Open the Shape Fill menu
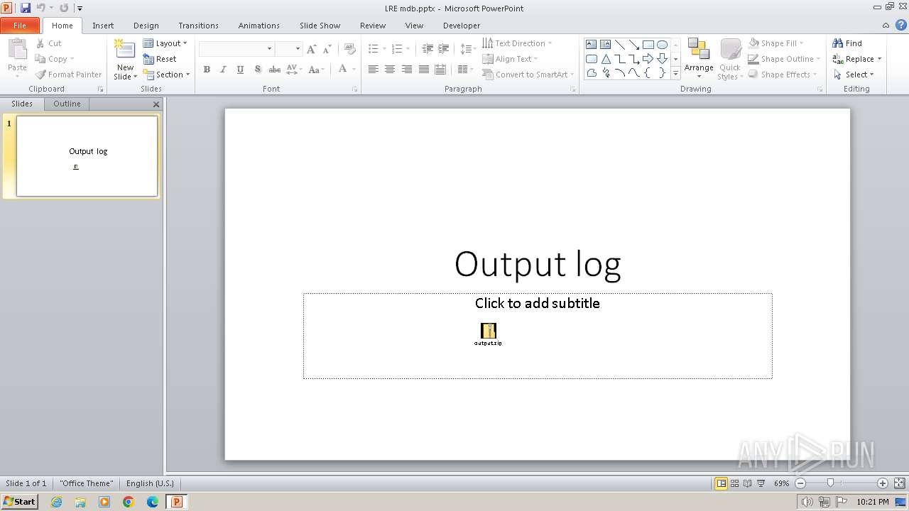Screen dimensions: 909x511 point(775,43)
